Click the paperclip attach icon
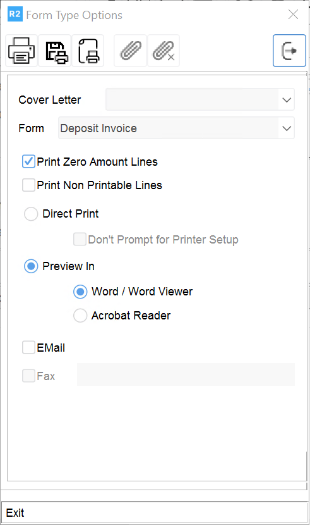This screenshot has height=525, width=310. click(x=130, y=51)
